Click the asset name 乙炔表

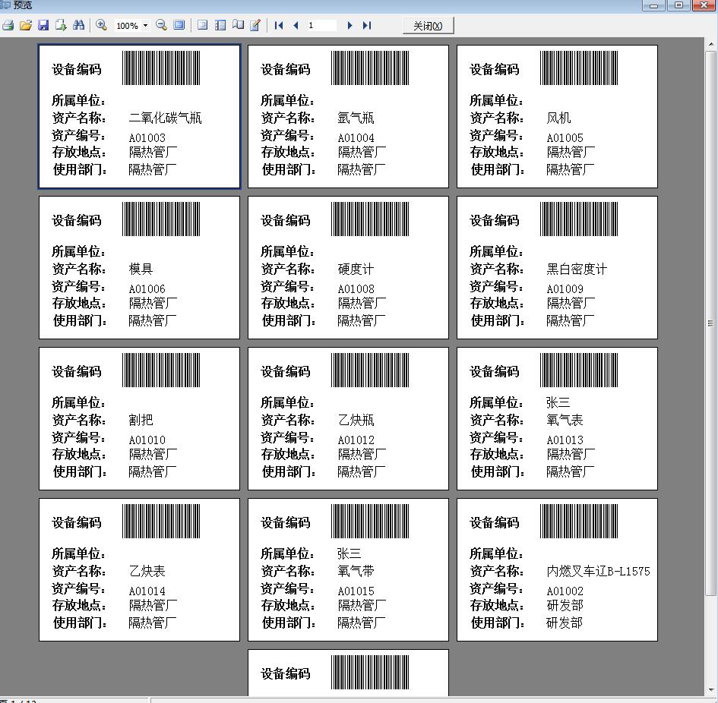point(147,571)
